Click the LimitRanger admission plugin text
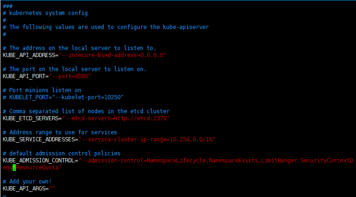 coord(279,161)
